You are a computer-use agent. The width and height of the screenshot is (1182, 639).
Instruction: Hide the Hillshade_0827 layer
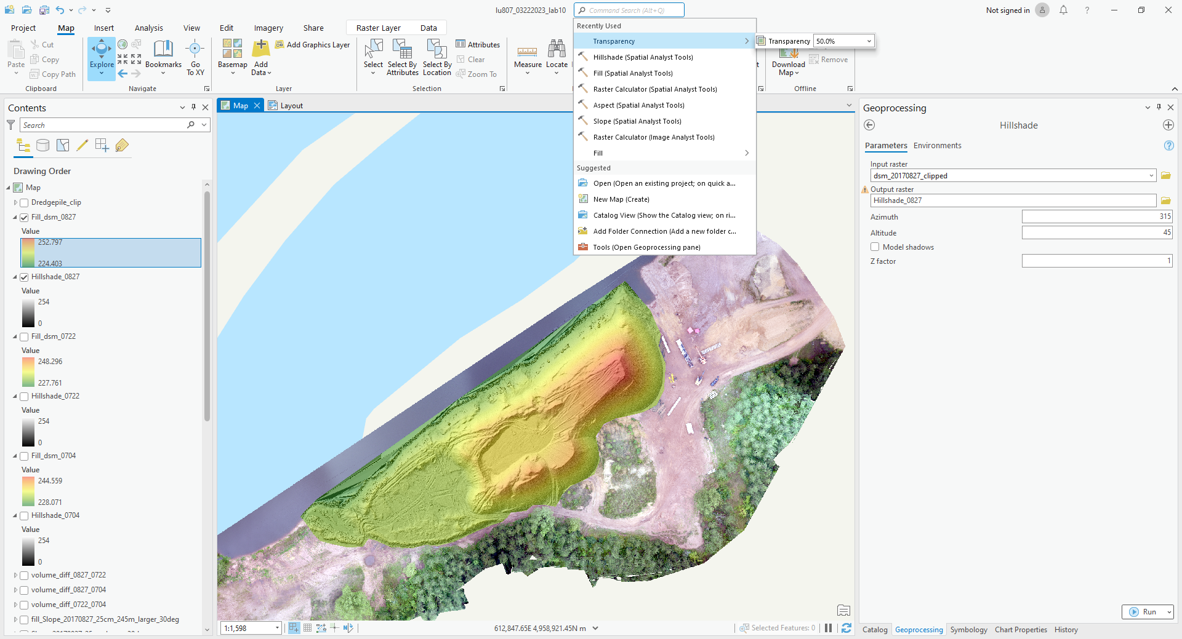[24, 277]
